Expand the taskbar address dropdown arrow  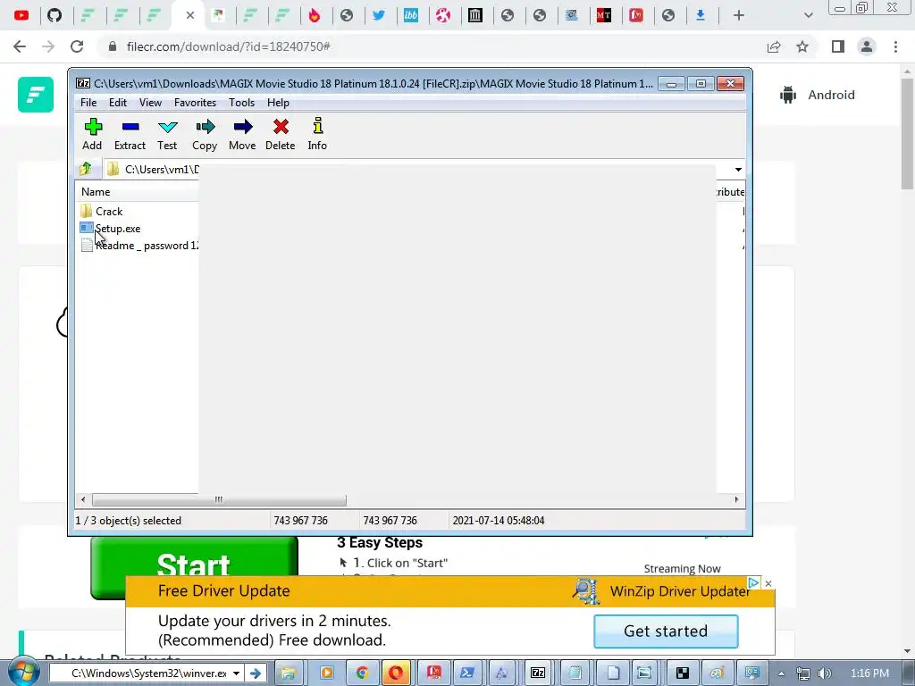point(236,673)
